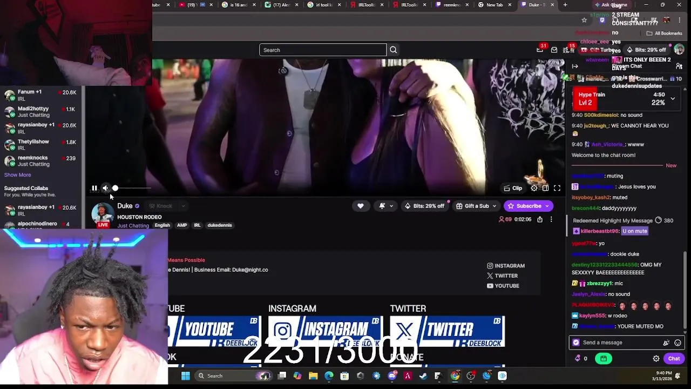
Task: Open the INSTAGRAM link in About panel
Action: pos(506,266)
